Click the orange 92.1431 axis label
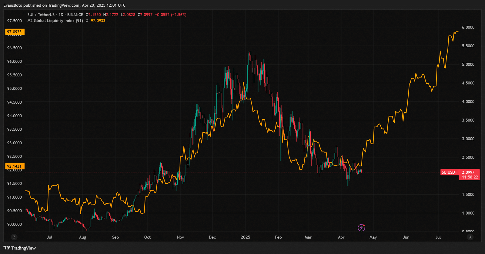The image size is (485, 254). click(15, 166)
